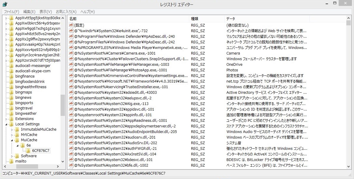The image size is (354, 179).
Task: Click folder icon of bingmaps key
Action: point(11,92)
